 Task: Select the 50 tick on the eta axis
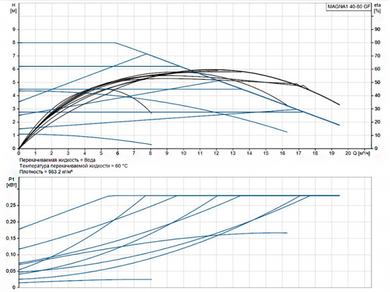point(376,82)
